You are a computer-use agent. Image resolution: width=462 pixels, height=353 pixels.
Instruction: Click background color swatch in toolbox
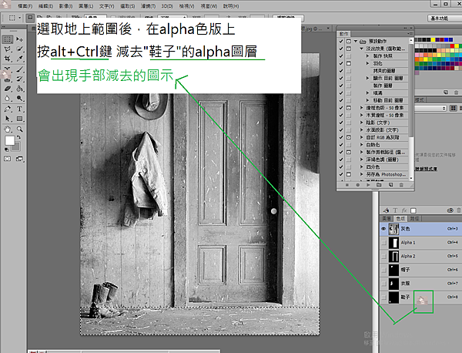pyautogui.click(x=16, y=147)
